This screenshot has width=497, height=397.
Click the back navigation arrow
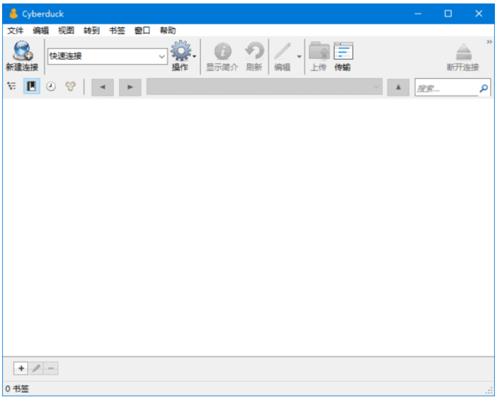[x=103, y=87]
